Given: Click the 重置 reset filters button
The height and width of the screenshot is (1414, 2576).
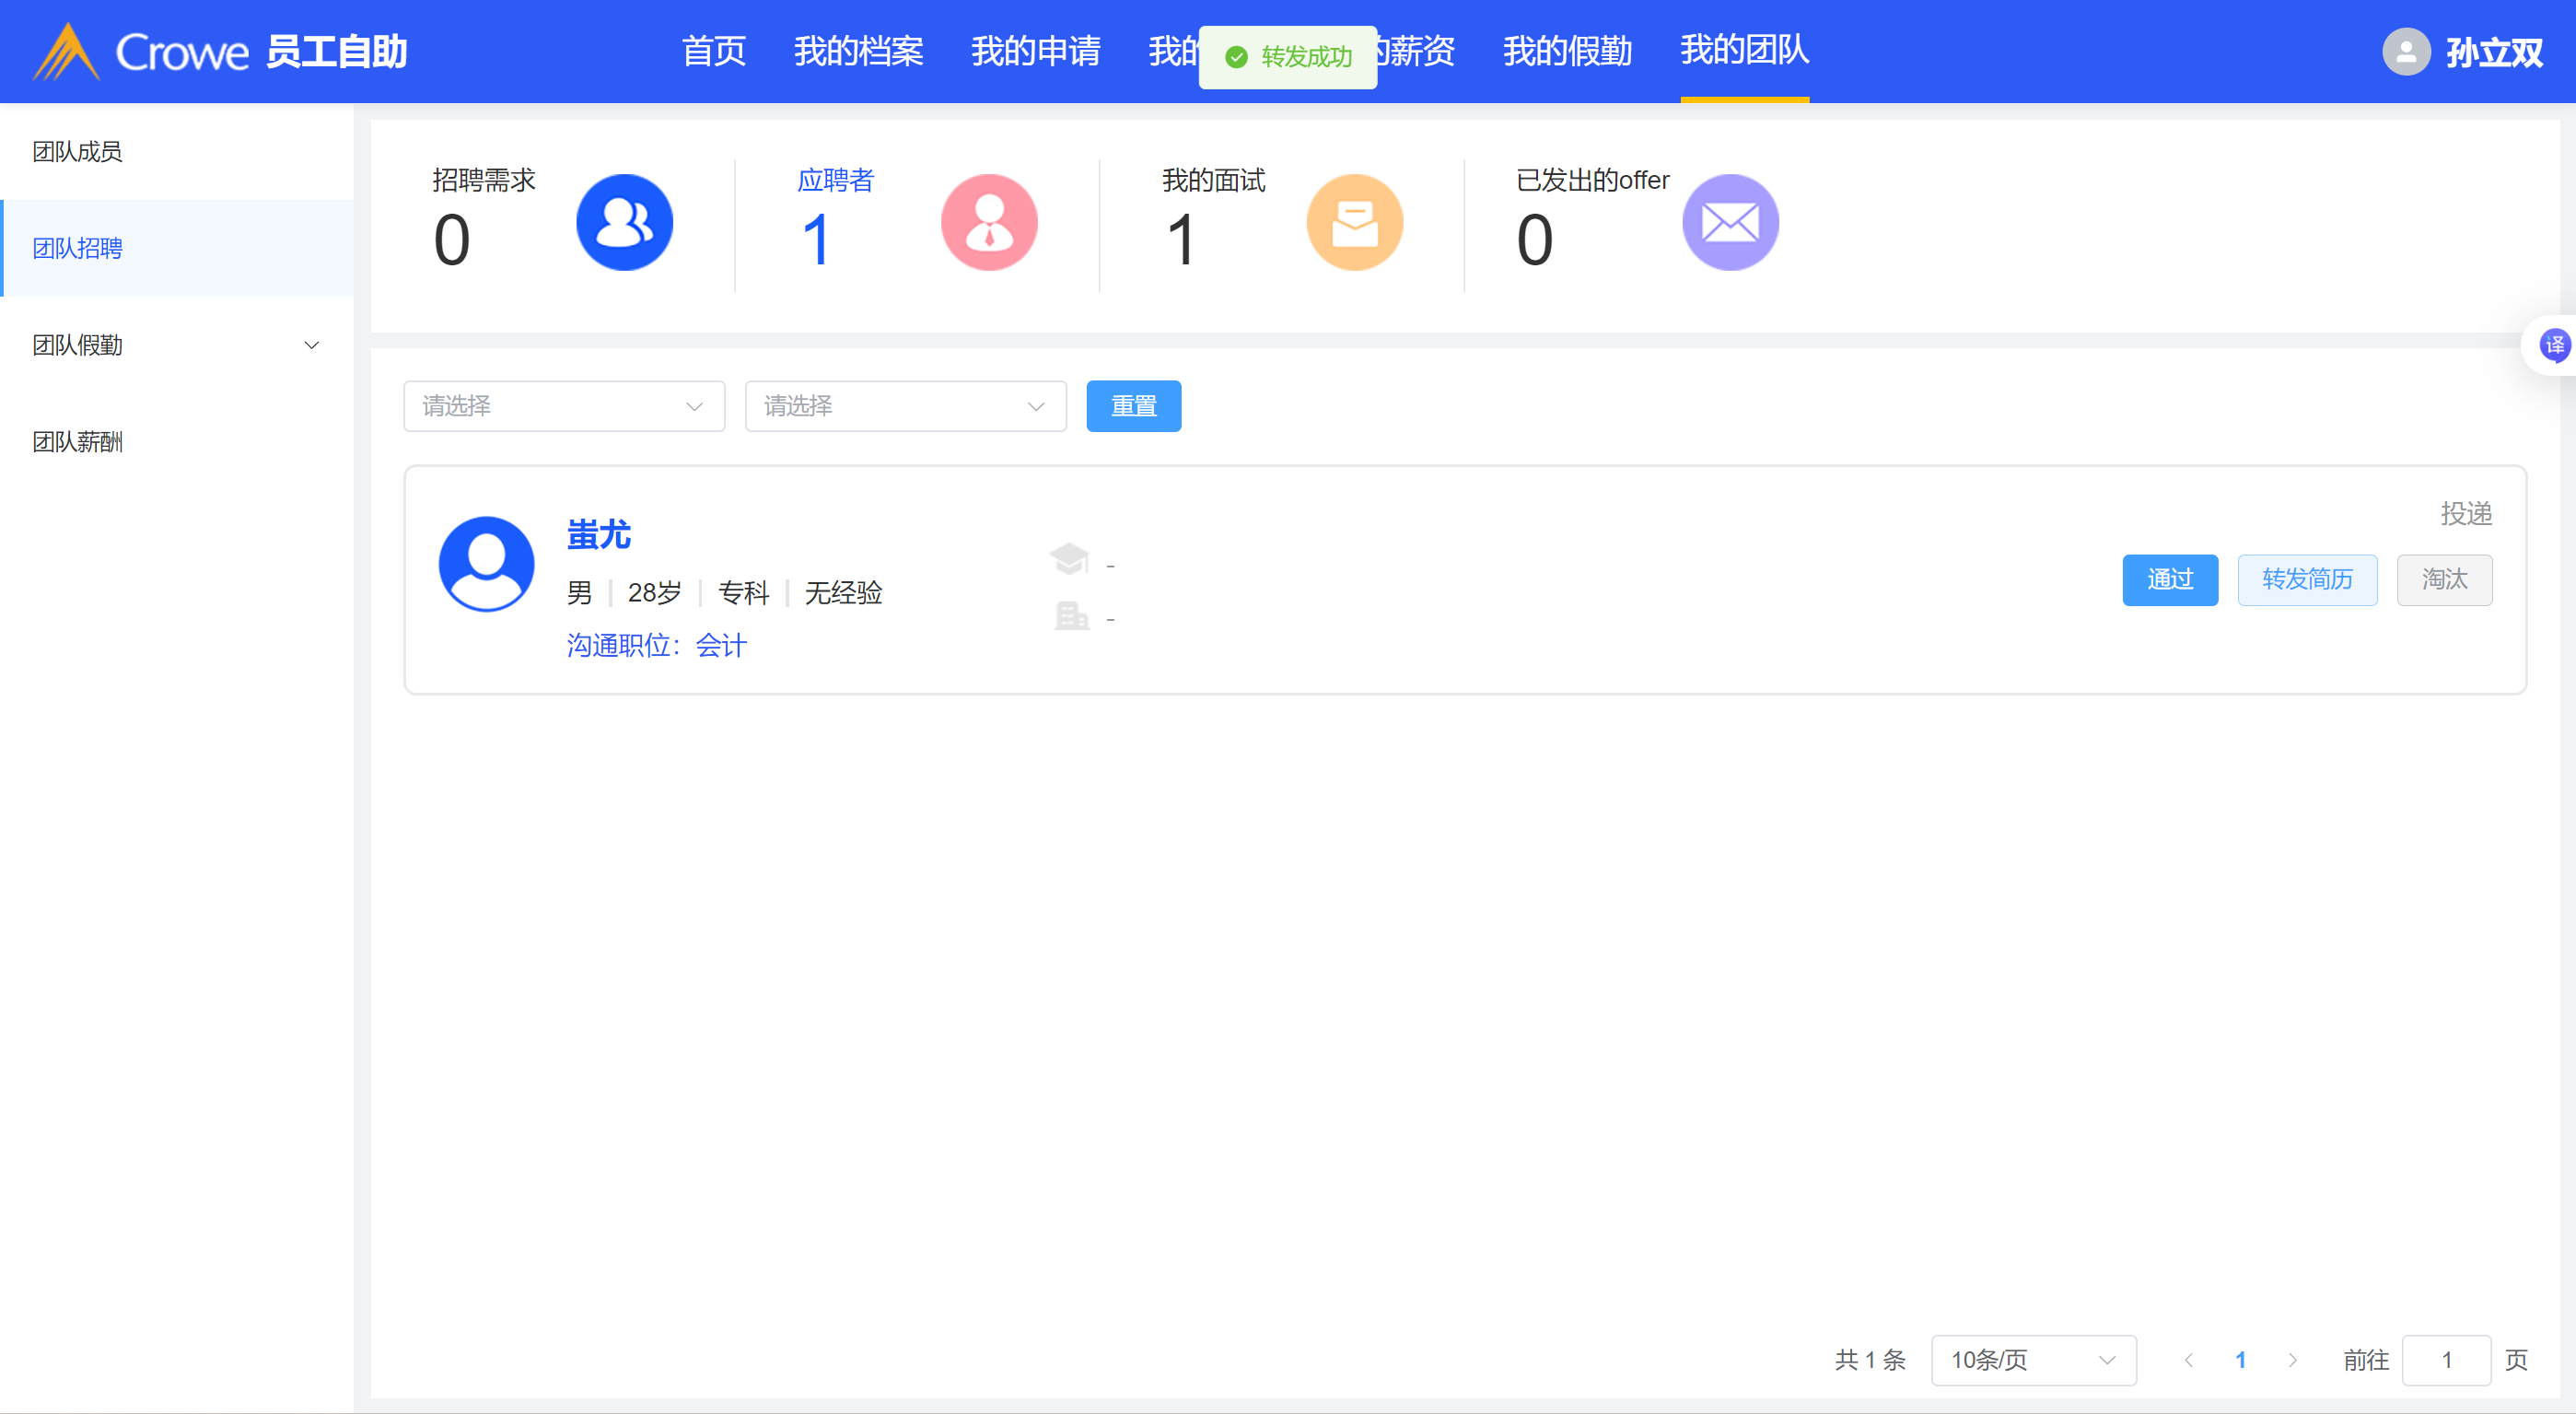Looking at the screenshot, I should (1133, 406).
